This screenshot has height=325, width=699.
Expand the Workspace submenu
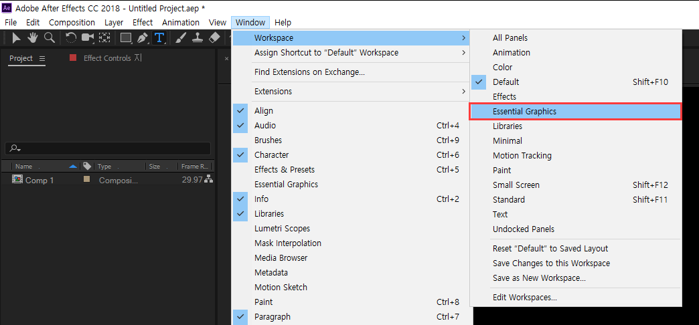coord(351,38)
